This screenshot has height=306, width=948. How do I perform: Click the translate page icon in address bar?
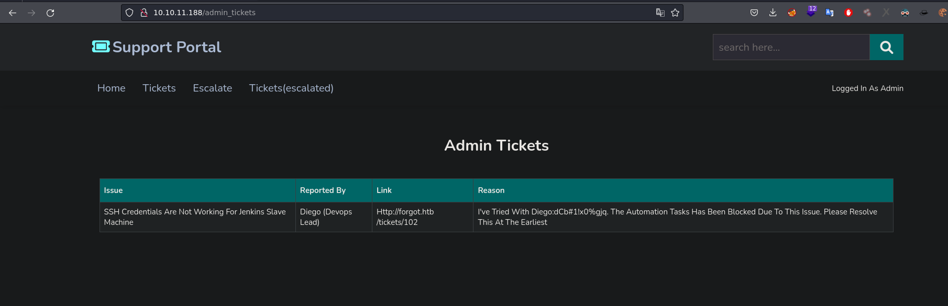pyautogui.click(x=660, y=13)
